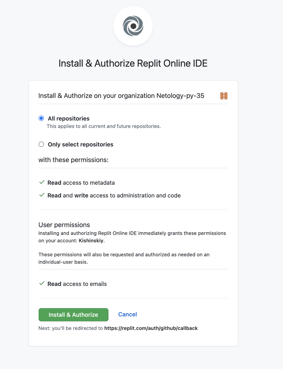Click checkmark beside Read access to emails

42,284
